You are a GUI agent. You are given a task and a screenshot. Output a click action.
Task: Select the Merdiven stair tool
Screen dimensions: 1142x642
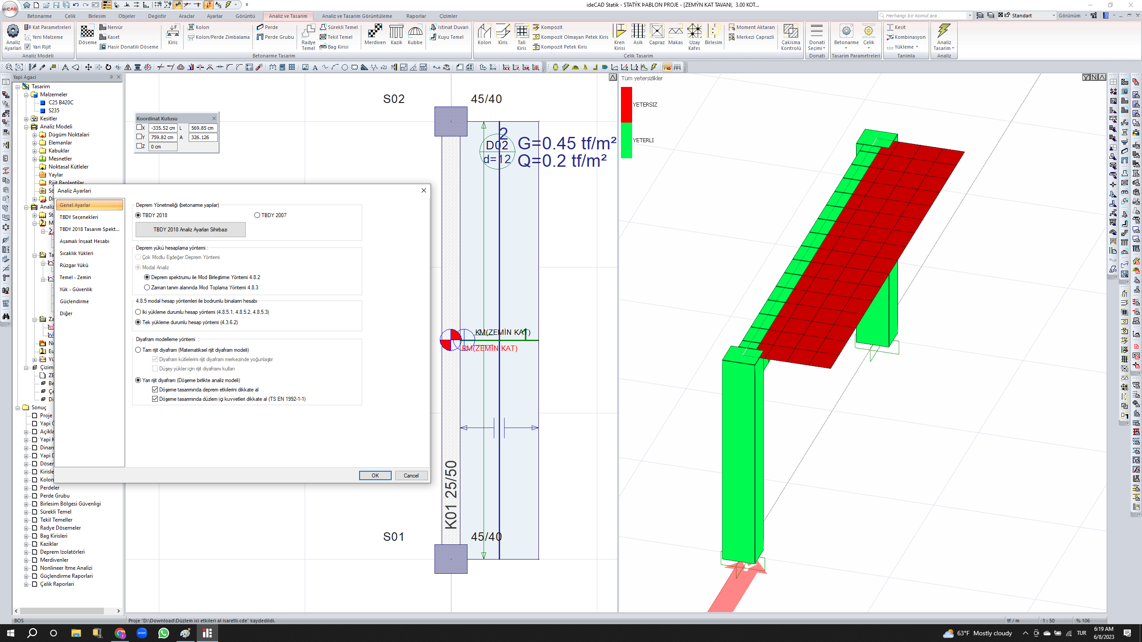point(375,35)
